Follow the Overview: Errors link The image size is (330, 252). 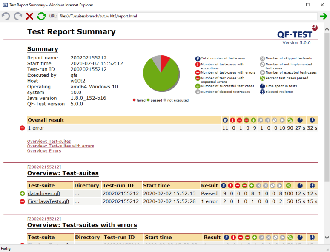(x=44, y=151)
